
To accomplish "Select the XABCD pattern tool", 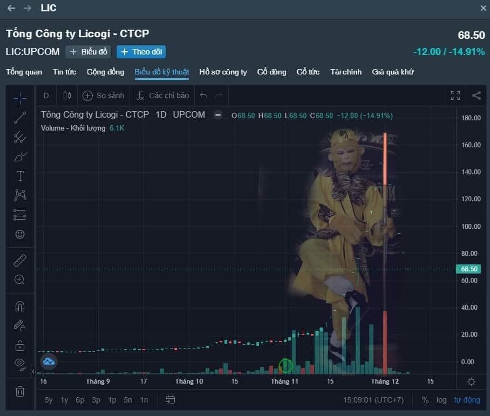I will click(19, 195).
